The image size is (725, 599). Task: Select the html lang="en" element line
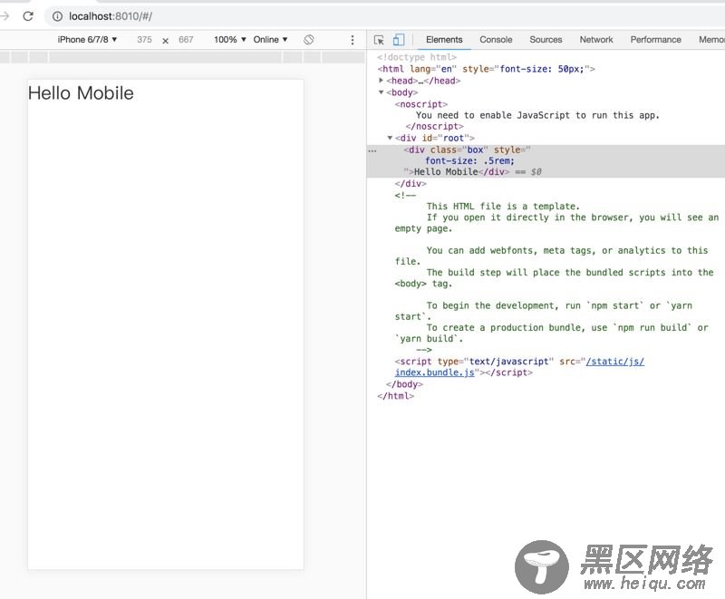486,69
